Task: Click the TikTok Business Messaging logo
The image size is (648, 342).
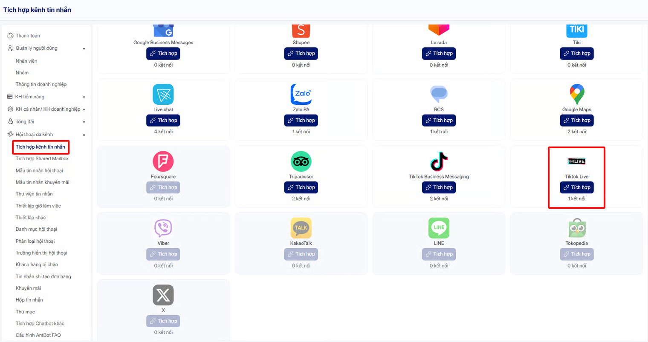Action: [439, 161]
